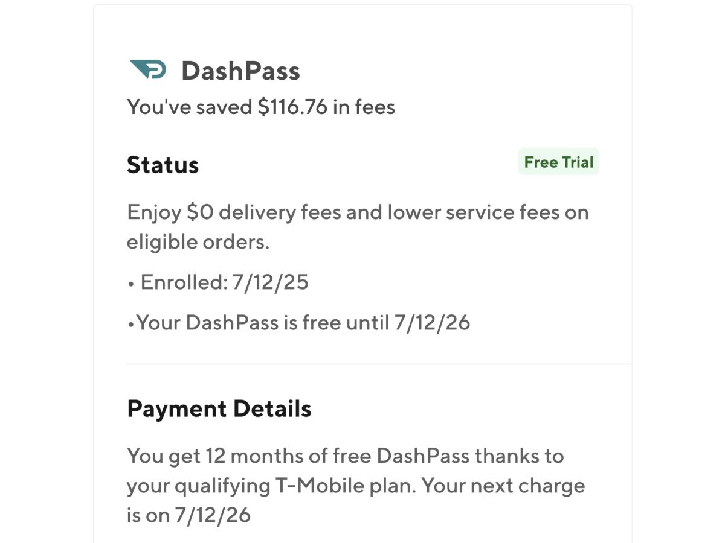Viewport: 725px width, 543px height.
Task: Click the bullet before "Your DashPass"
Action: (130, 324)
